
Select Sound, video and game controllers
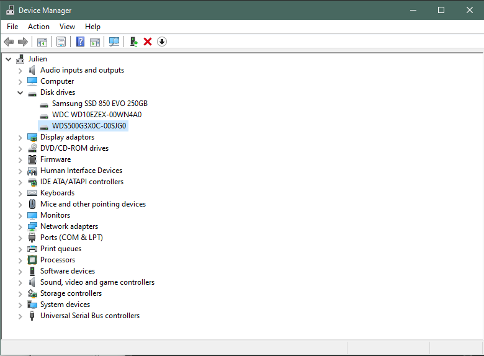tap(97, 282)
